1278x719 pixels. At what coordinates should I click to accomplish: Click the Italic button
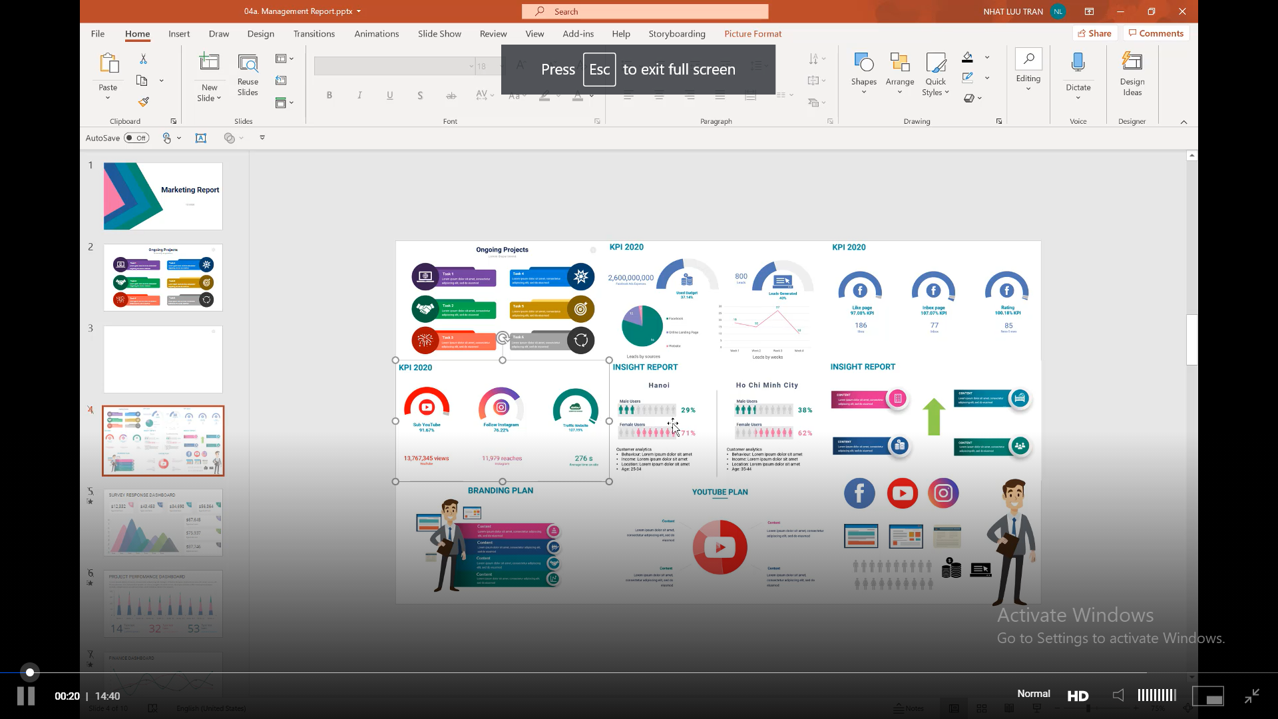point(359,95)
